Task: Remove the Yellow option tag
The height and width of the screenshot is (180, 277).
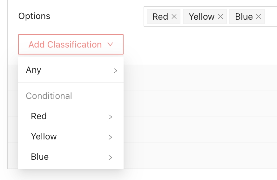Action: pyautogui.click(x=220, y=17)
